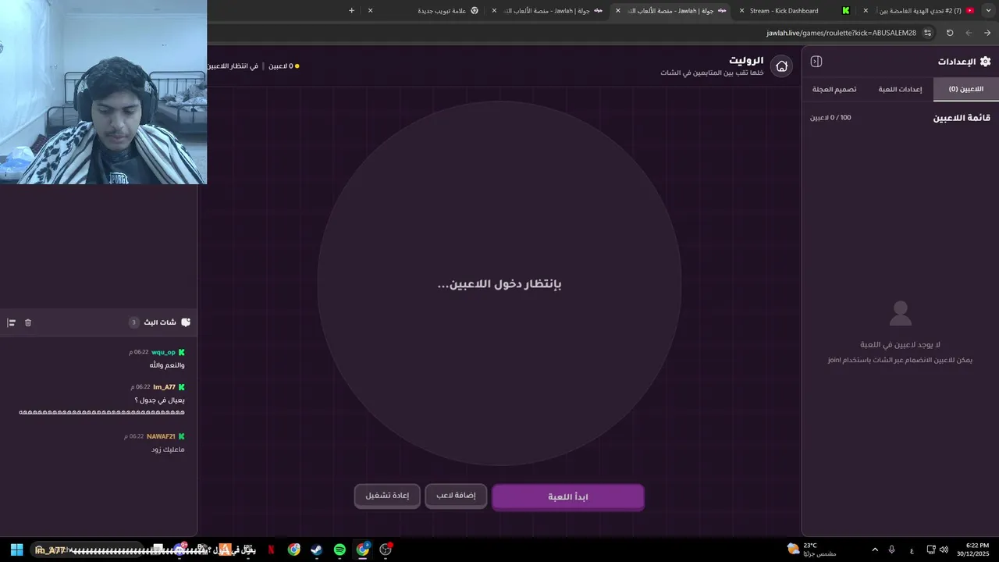Image resolution: width=999 pixels, height=562 pixels.
Task: Show hidden system tray icons
Action: [x=874, y=550]
